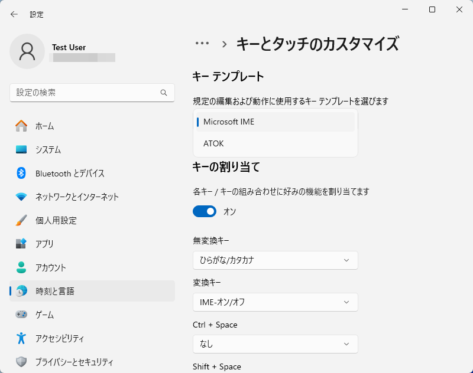Open the Test User profile avatar
This screenshot has height=373, width=473.
27,51
